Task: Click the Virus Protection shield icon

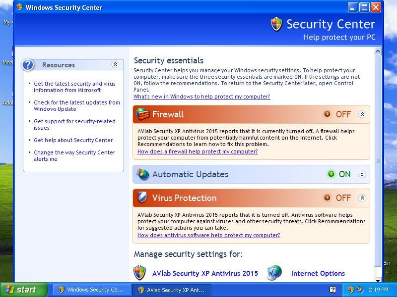Action: (x=142, y=198)
